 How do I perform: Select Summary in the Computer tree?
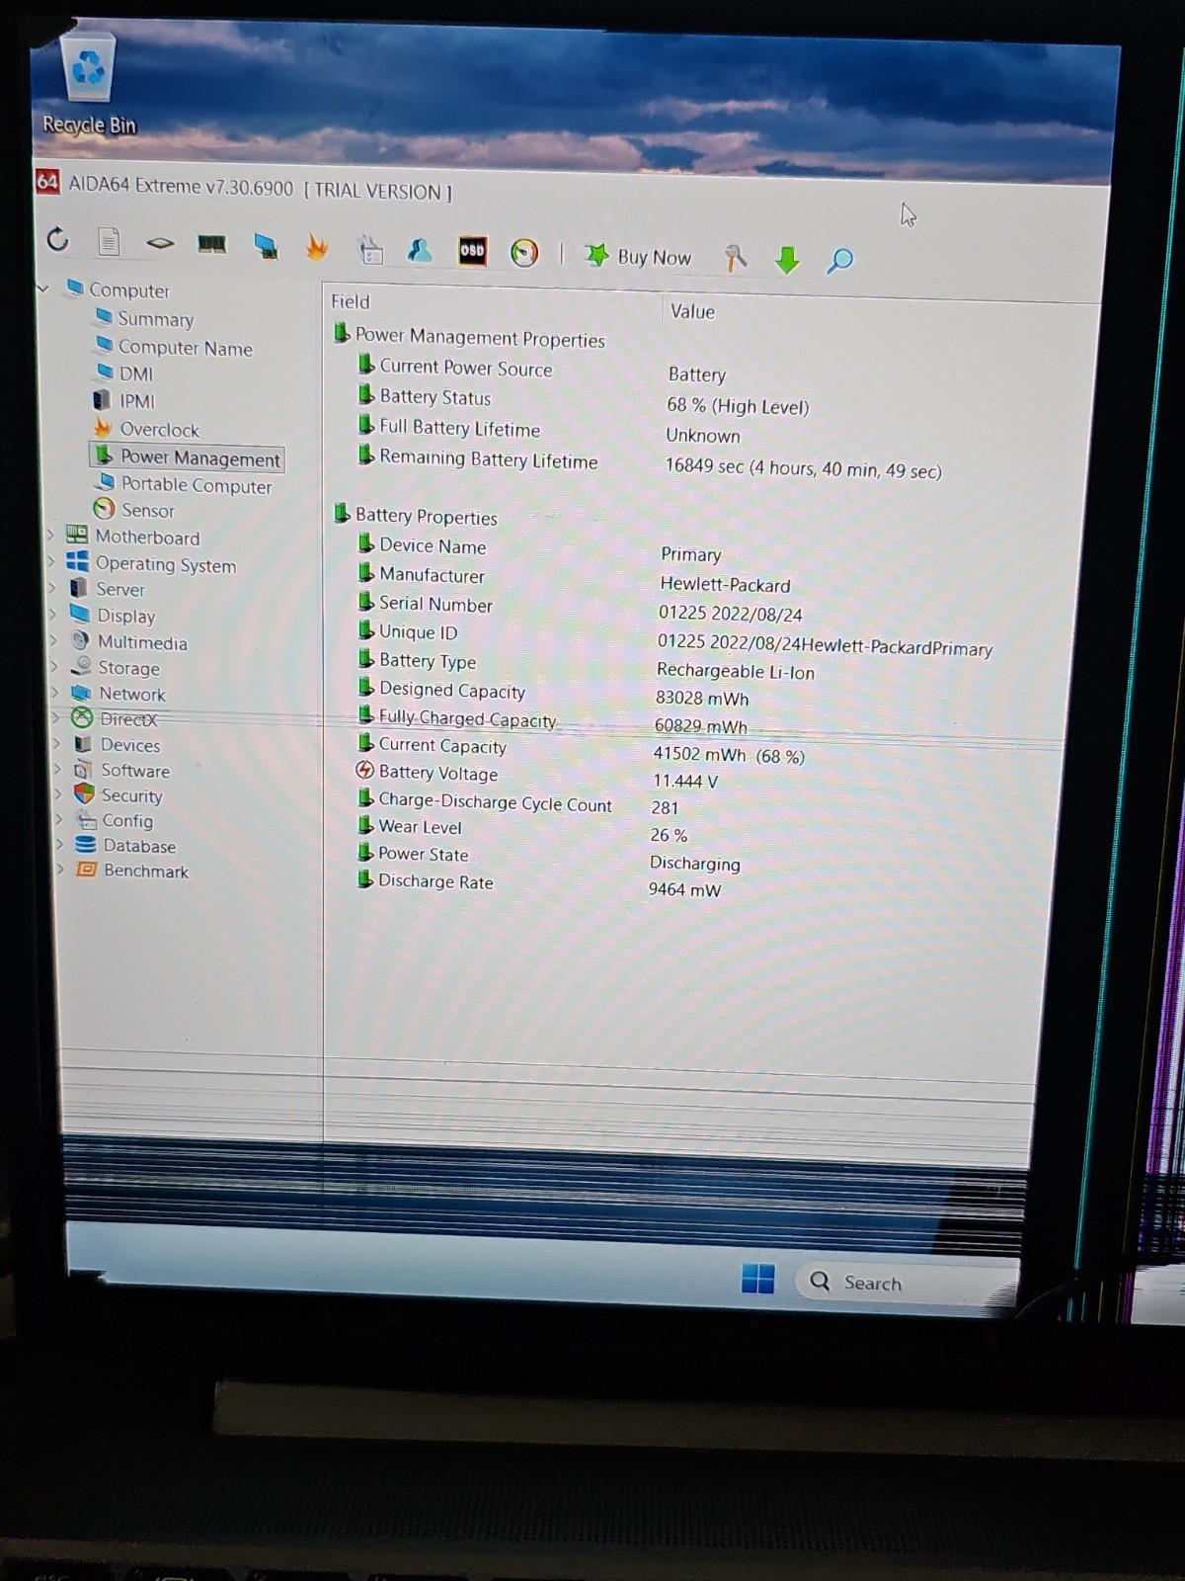tap(155, 319)
